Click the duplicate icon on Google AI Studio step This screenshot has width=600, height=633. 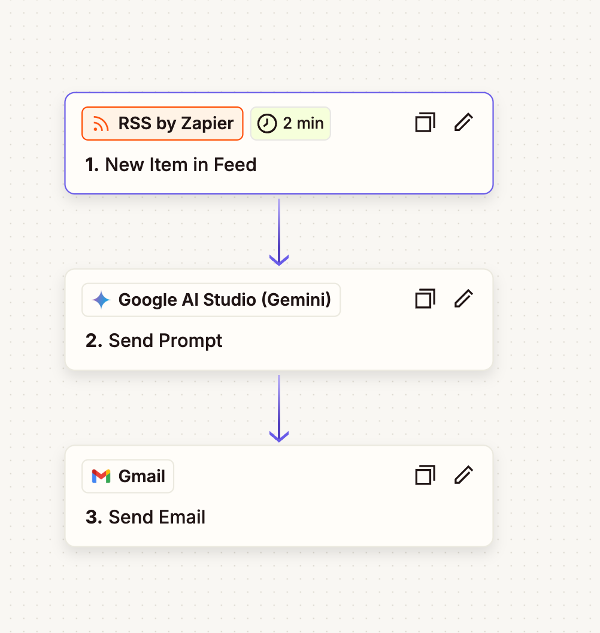[x=425, y=299]
